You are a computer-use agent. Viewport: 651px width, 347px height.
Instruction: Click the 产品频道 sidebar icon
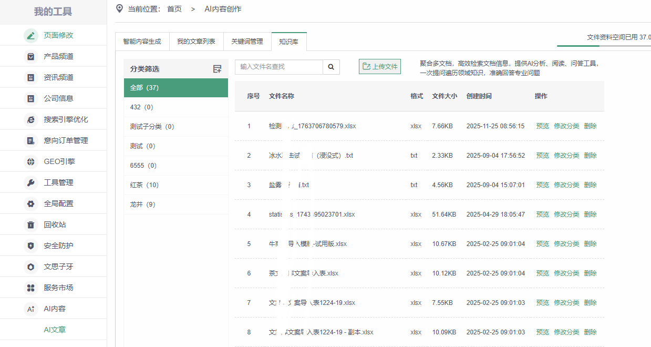pyautogui.click(x=31, y=56)
